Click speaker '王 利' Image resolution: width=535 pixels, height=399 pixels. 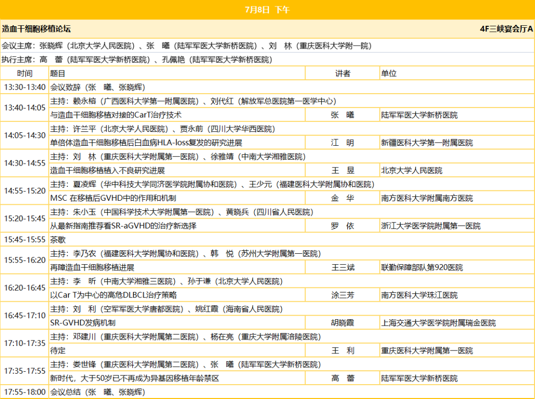point(343,350)
